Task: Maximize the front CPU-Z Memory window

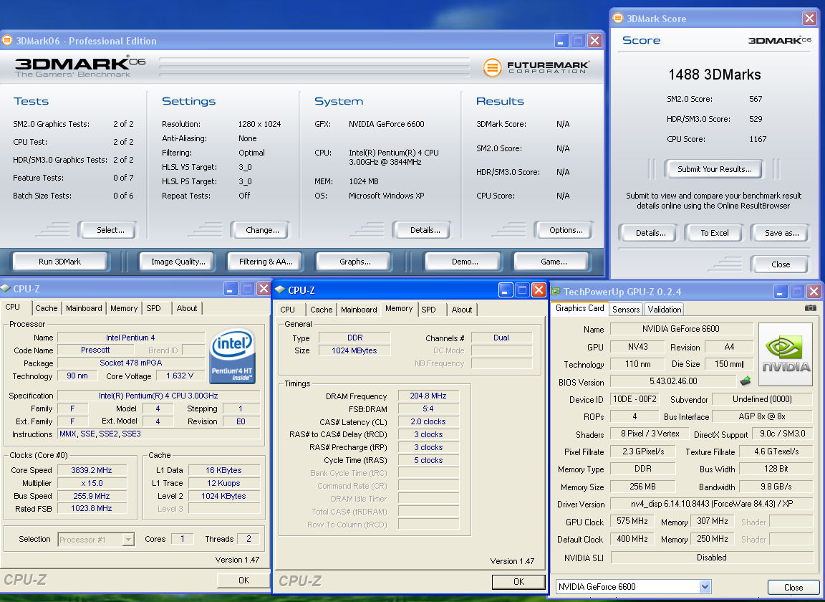Action: pos(522,290)
